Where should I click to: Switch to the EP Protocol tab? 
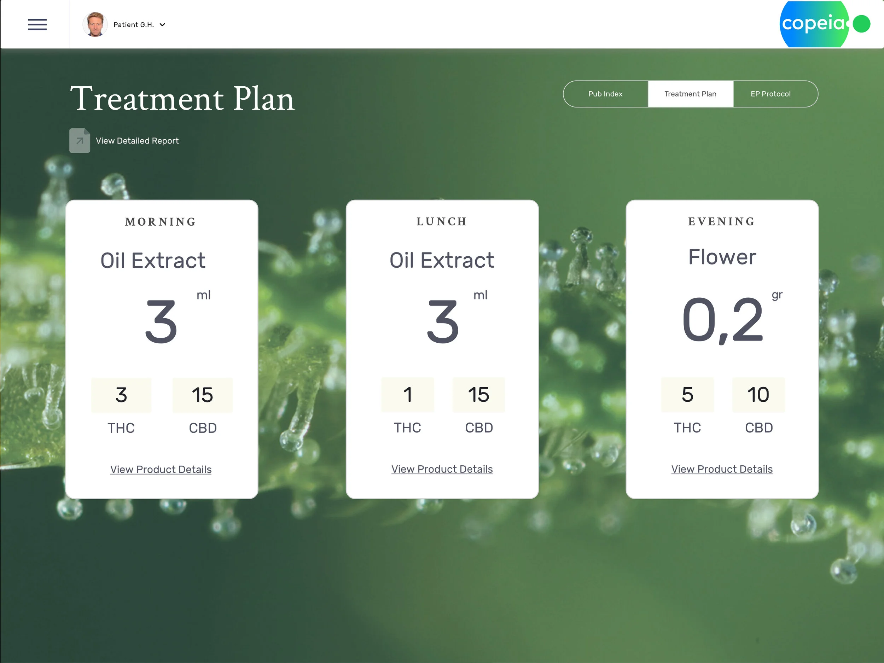770,94
